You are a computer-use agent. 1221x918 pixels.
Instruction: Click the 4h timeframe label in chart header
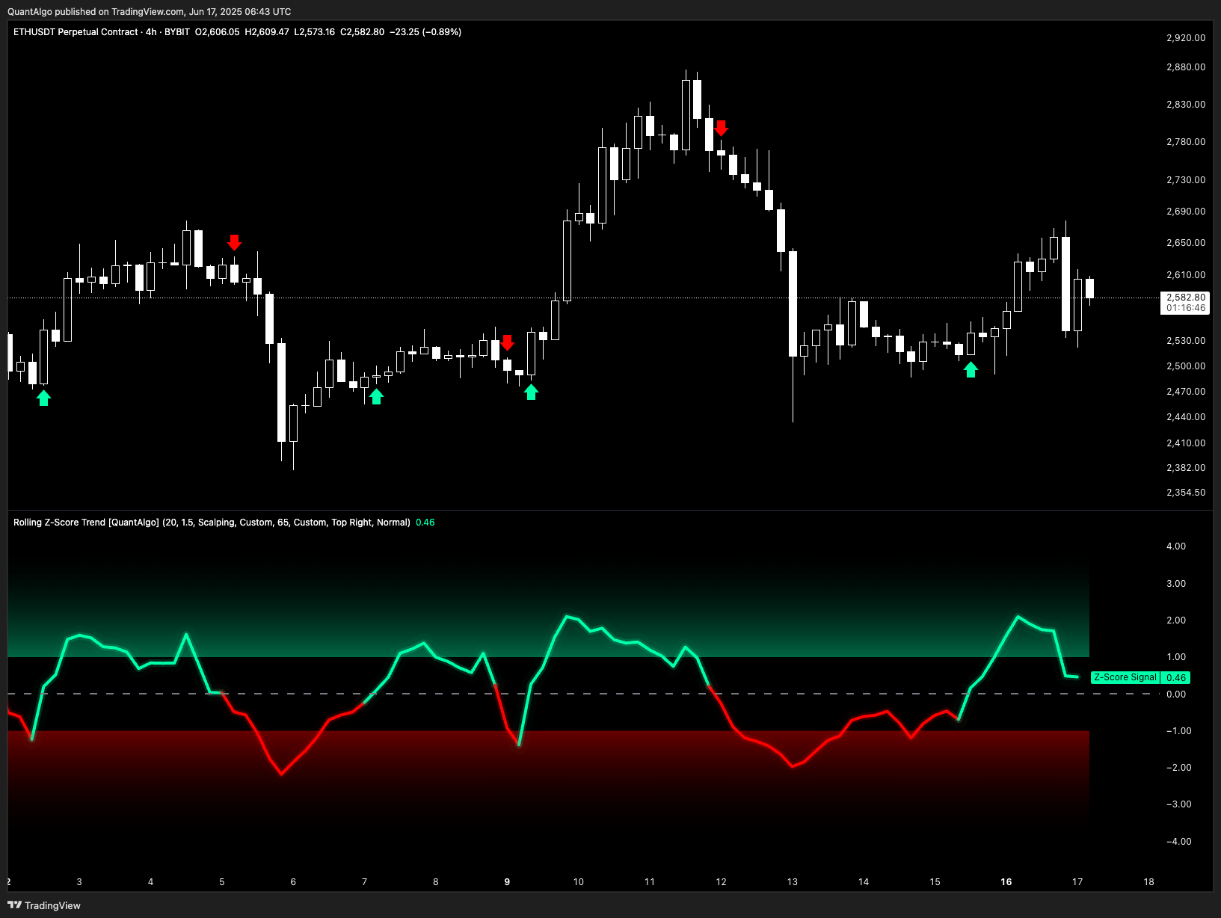[x=151, y=32]
